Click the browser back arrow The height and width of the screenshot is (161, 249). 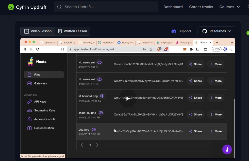tap(25, 49)
